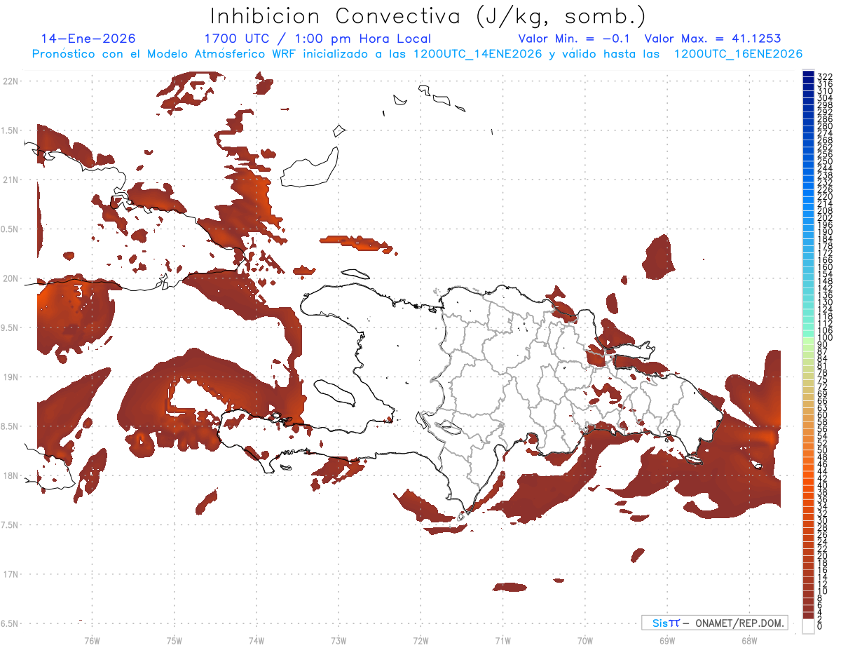Click the '21N' latitude label
Screen dimensions: 841x650
point(11,180)
